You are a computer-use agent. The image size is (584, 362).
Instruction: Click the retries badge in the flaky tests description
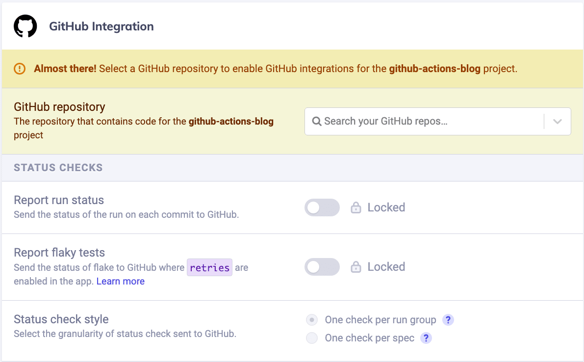209,267
